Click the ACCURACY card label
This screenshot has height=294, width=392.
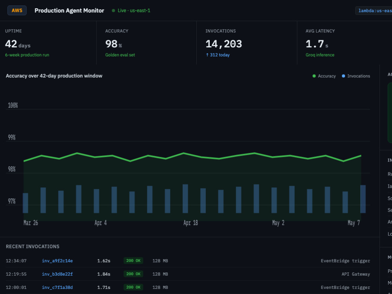pyautogui.click(x=117, y=31)
